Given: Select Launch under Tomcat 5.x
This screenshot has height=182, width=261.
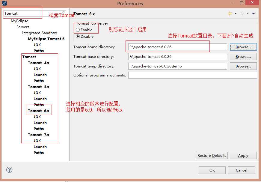Looking at the screenshot, I should coord(40,99).
